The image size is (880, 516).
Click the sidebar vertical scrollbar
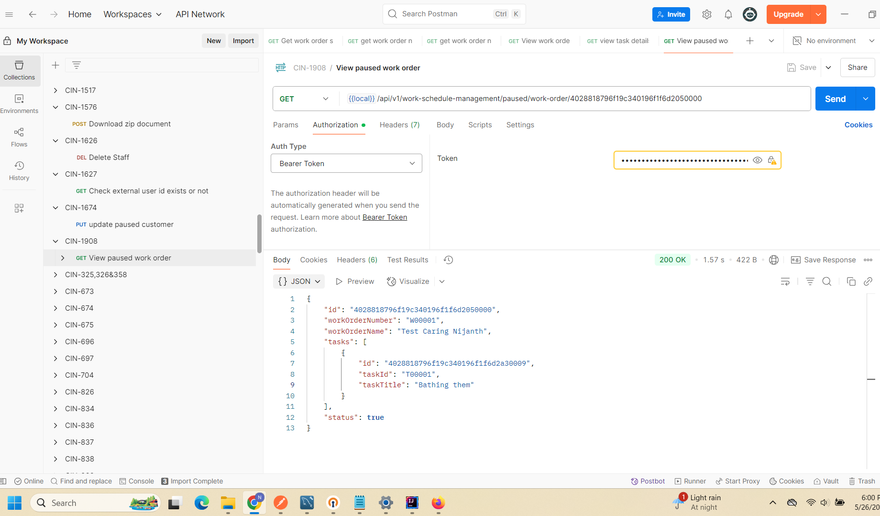pyautogui.click(x=259, y=234)
